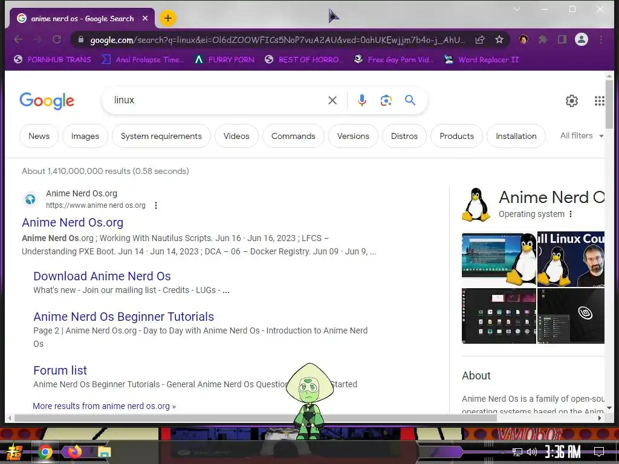Open a new tab with the plus button
The height and width of the screenshot is (464, 619).
[x=168, y=18]
